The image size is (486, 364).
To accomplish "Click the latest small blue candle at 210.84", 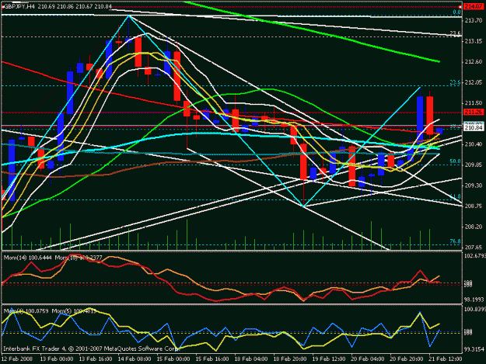I will click(x=439, y=130).
